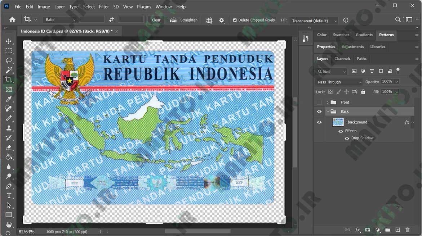This screenshot has width=422, height=236.
Task: Select the Horizontal Type tool
Action: click(x=9, y=196)
